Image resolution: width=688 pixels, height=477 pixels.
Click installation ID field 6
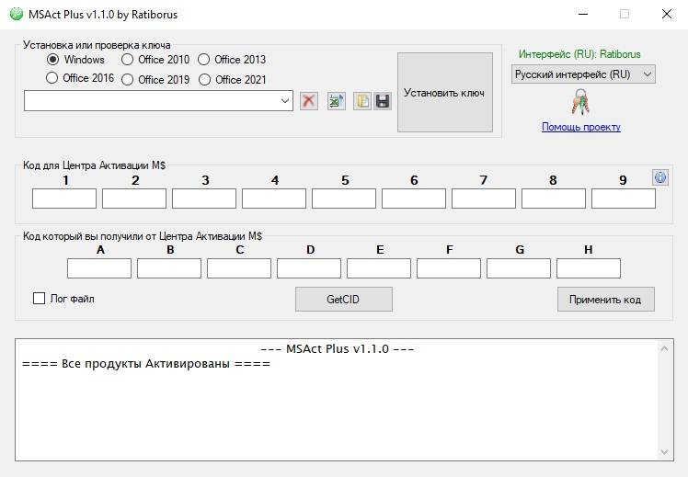[414, 199]
